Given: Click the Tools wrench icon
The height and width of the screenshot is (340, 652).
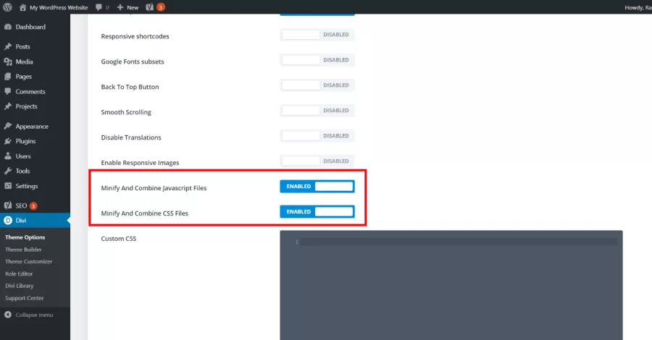Looking at the screenshot, I should 8,171.
